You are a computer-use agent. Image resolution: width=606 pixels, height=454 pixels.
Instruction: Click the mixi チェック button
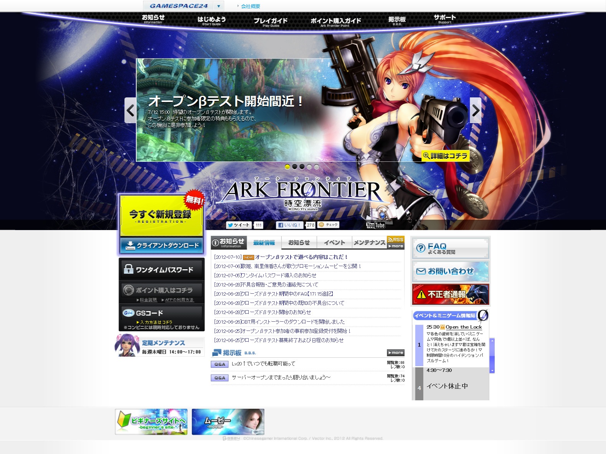pyautogui.click(x=329, y=225)
